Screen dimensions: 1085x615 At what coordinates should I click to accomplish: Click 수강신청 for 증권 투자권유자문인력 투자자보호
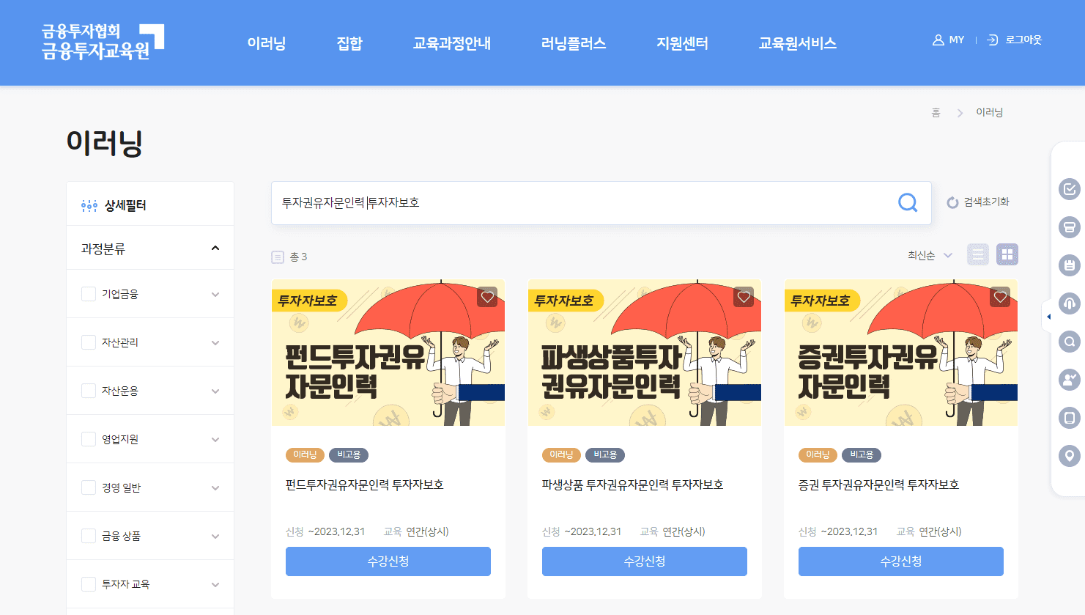click(x=900, y=561)
